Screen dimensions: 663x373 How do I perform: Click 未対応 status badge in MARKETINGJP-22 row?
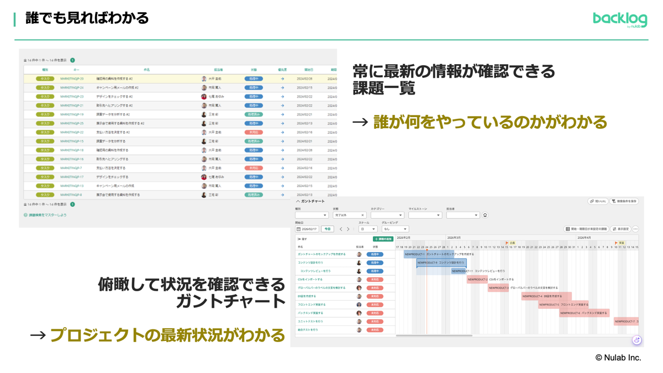pyautogui.click(x=254, y=133)
